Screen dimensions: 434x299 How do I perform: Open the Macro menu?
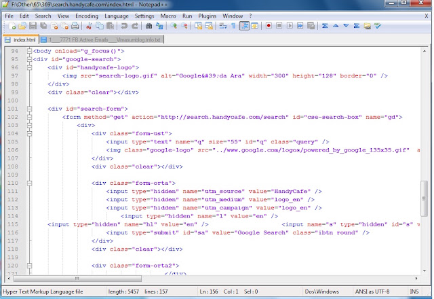(168, 16)
